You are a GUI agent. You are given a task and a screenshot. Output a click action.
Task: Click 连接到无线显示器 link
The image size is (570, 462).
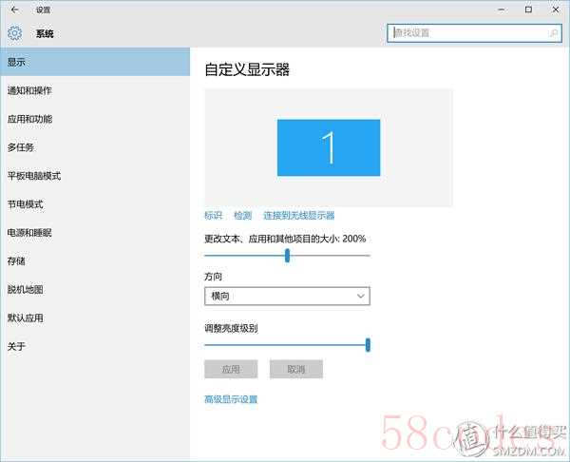click(x=298, y=216)
